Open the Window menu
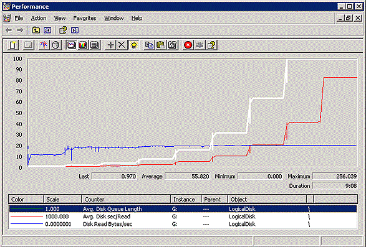This screenshot has height=247, width=366. 114,18
